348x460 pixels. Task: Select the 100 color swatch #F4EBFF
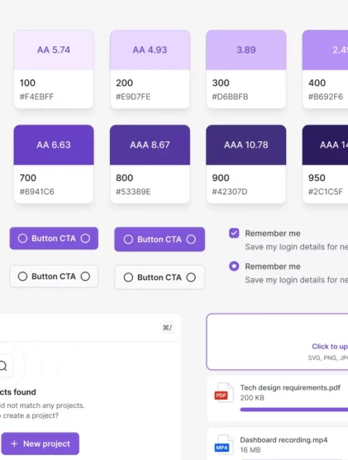click(x=54, y=69)
